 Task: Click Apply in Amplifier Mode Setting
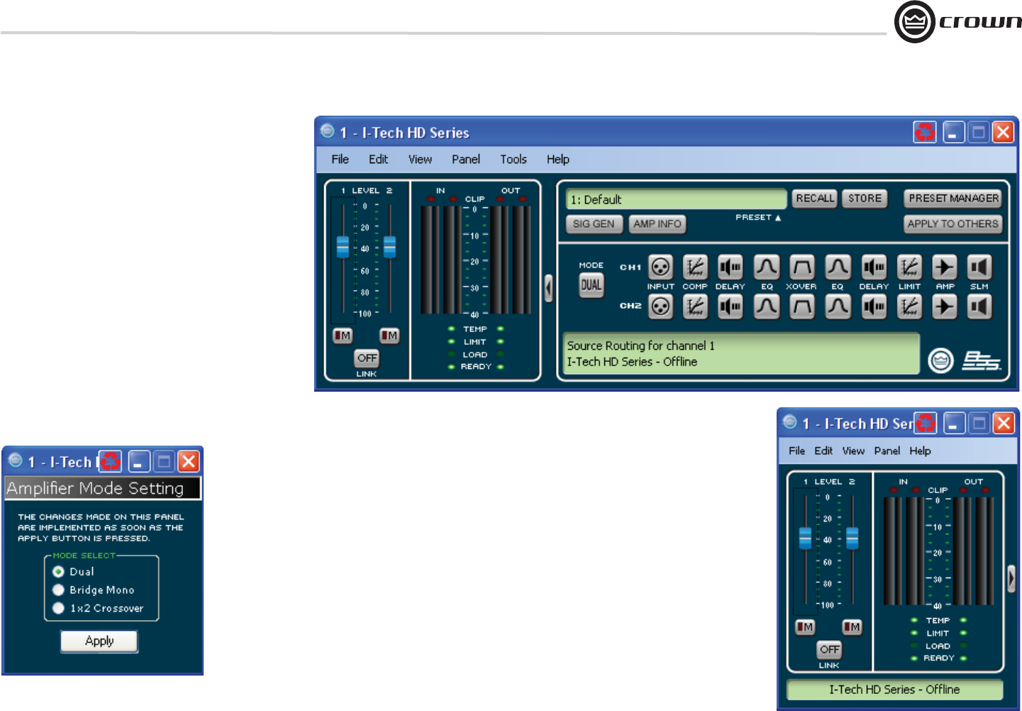point(99,641)
